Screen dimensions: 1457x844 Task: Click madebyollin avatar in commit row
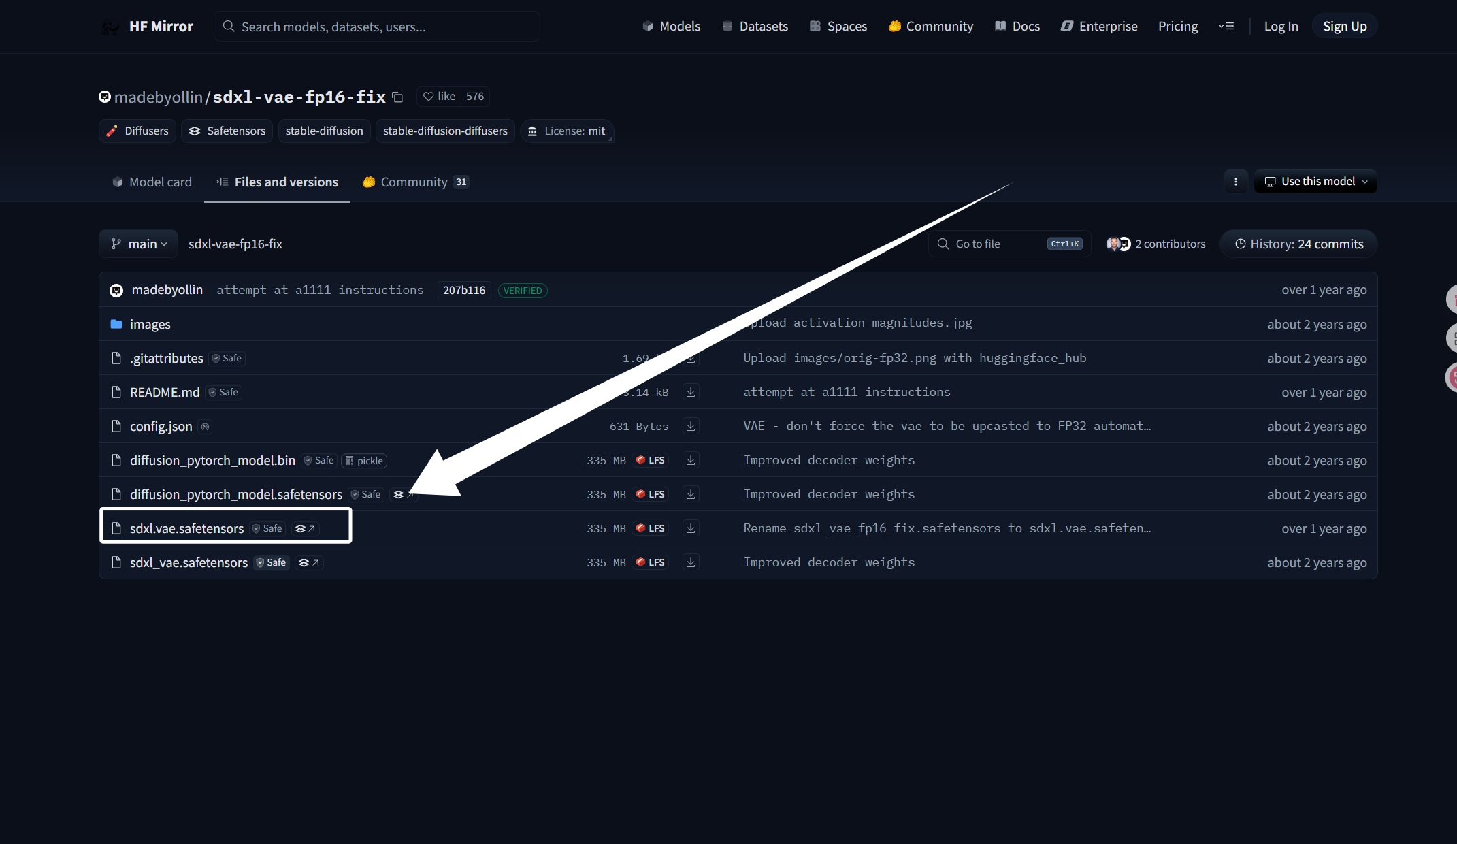pyautogui.click(x=116, y=291)
